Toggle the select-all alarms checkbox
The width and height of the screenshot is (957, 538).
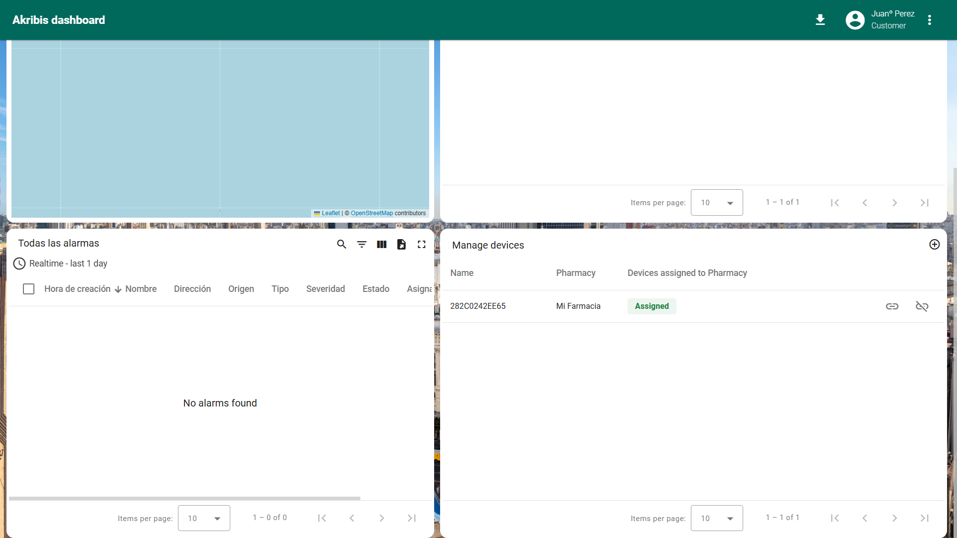29,289
